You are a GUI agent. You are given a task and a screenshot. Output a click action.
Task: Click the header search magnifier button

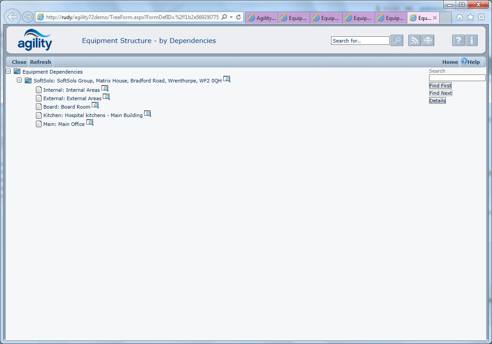397,41
